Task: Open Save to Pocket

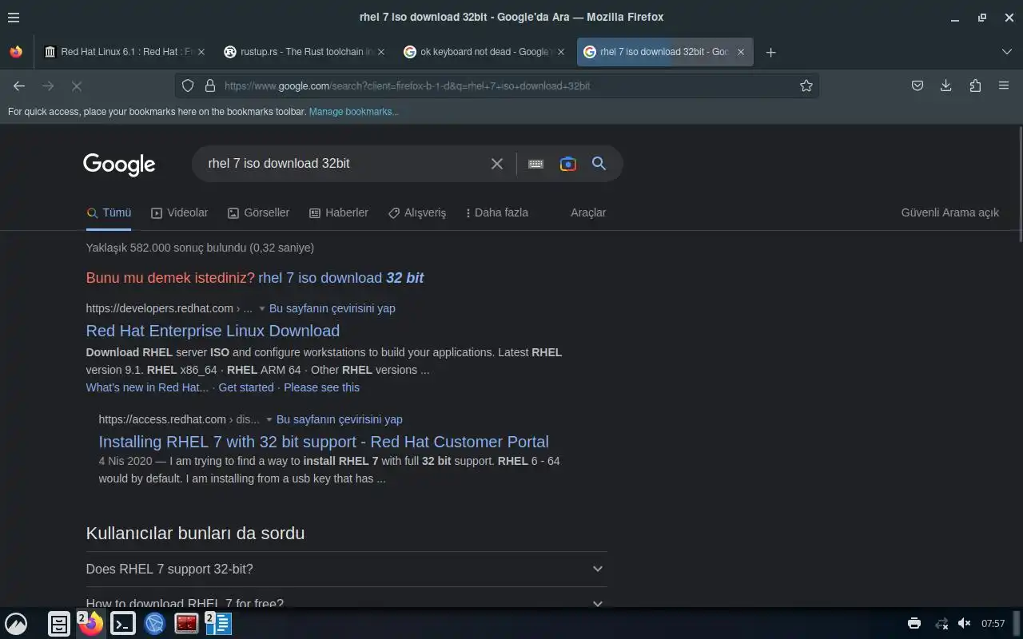Action: click(x=918, y=85)
